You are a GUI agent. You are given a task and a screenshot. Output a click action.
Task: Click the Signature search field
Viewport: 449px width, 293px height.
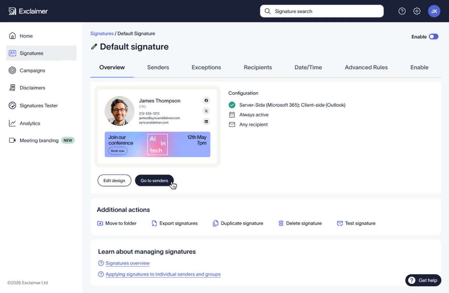click(321, 11)
